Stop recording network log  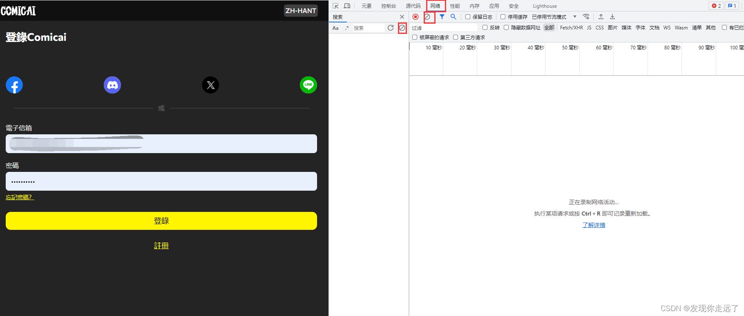416,17
